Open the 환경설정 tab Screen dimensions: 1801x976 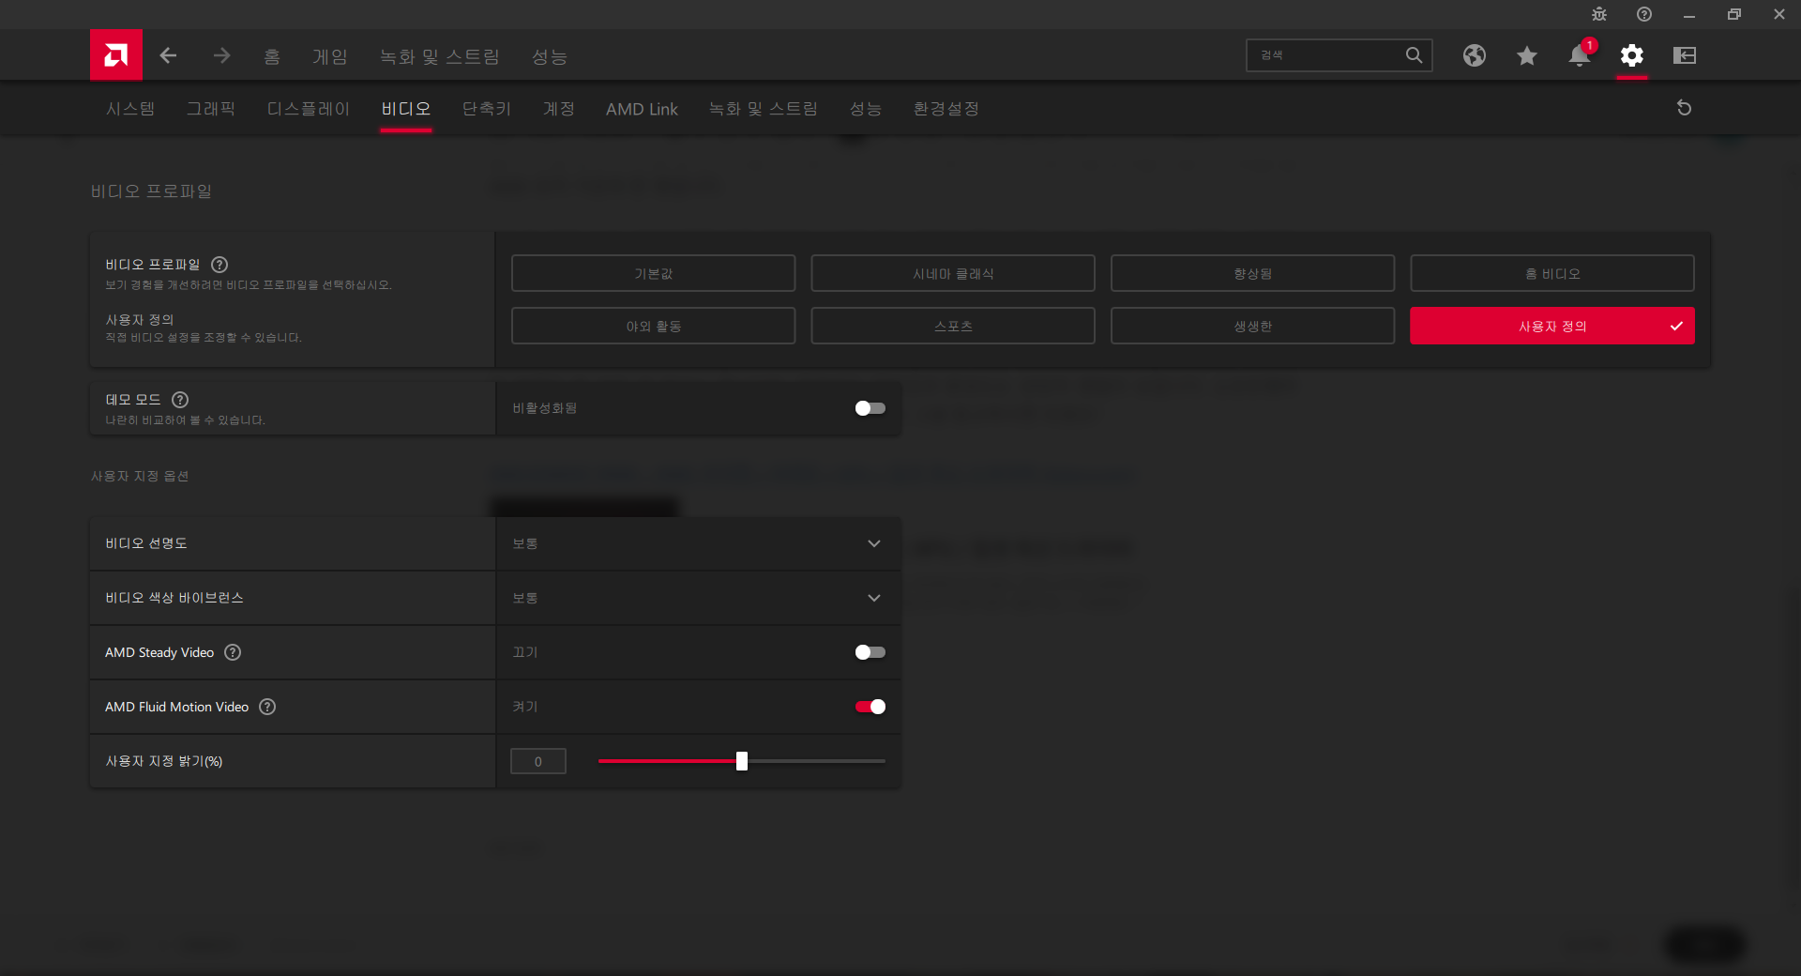click(x=946, y=109)
